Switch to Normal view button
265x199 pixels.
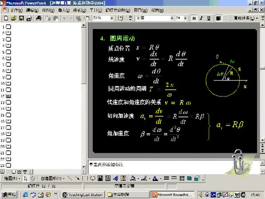[2, 172]
